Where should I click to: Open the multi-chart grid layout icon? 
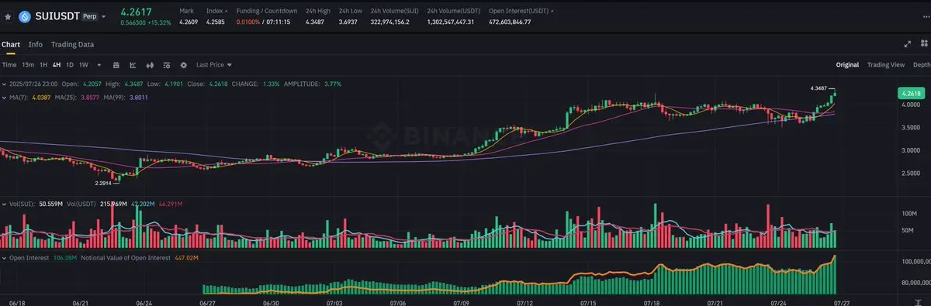tap(923, 44)
